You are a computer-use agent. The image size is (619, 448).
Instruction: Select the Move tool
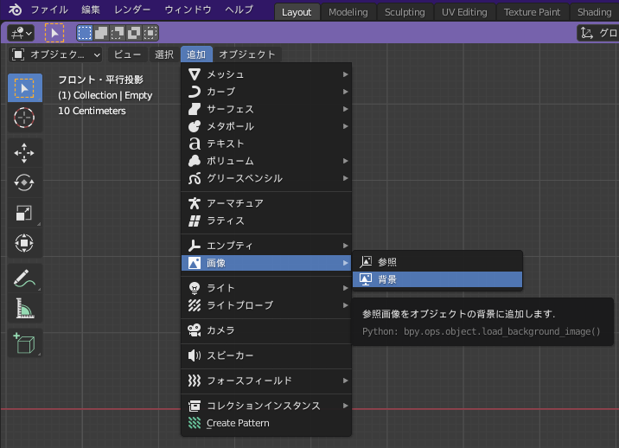(24, 153)
